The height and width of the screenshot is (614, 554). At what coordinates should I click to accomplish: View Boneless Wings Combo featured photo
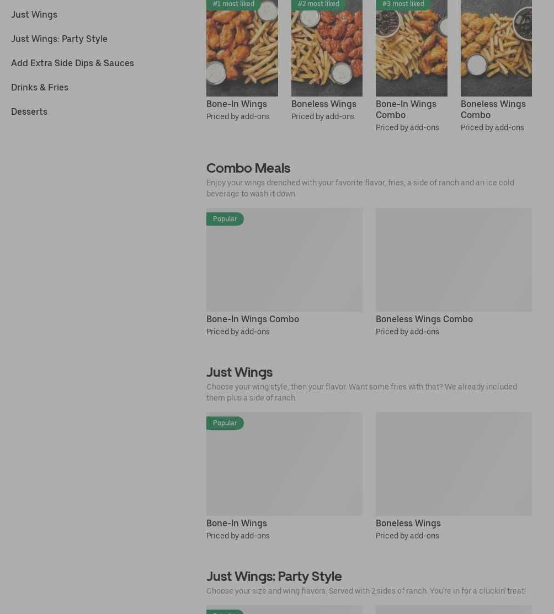pyautogui.click(x=496, y=48)
